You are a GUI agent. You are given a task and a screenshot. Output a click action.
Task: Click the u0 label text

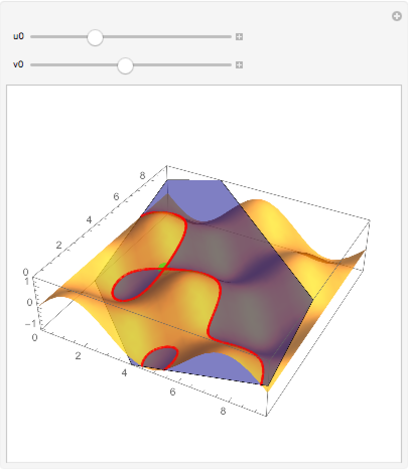coord(18,37)
